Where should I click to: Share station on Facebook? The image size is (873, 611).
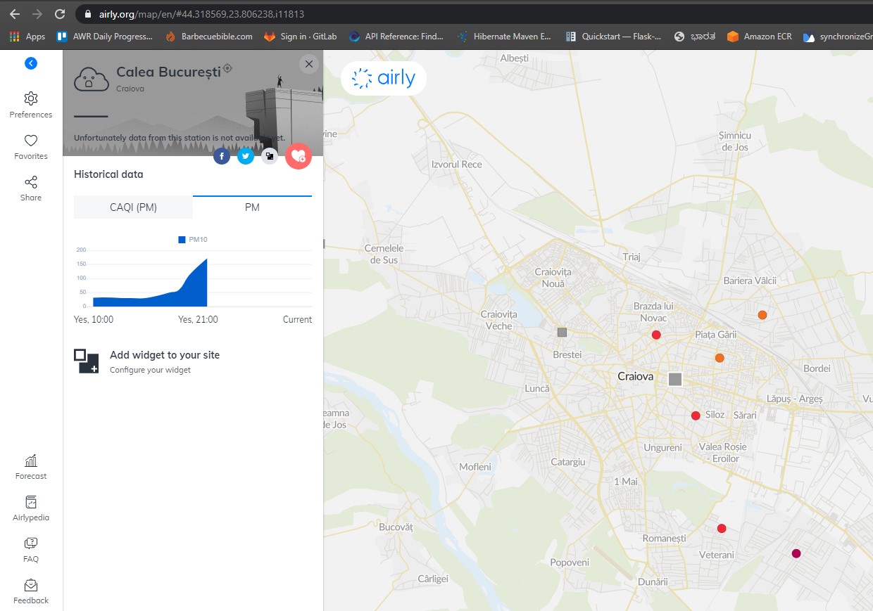(222, 157)
